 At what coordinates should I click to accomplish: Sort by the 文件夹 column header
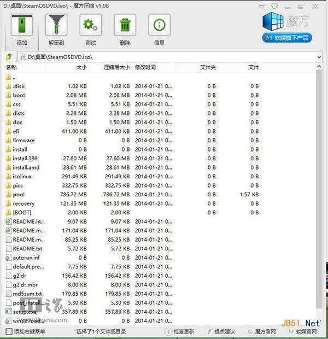[208, 67]
